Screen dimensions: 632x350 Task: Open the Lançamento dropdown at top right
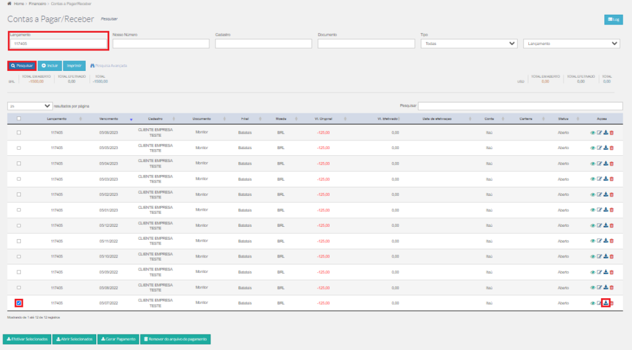pyautogui.click(x=572, y=44)
